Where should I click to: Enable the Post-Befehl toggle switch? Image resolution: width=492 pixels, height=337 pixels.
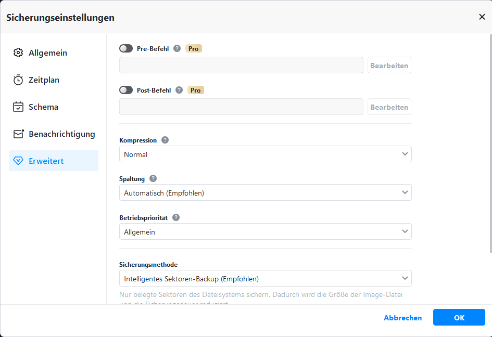coord(126,90)
